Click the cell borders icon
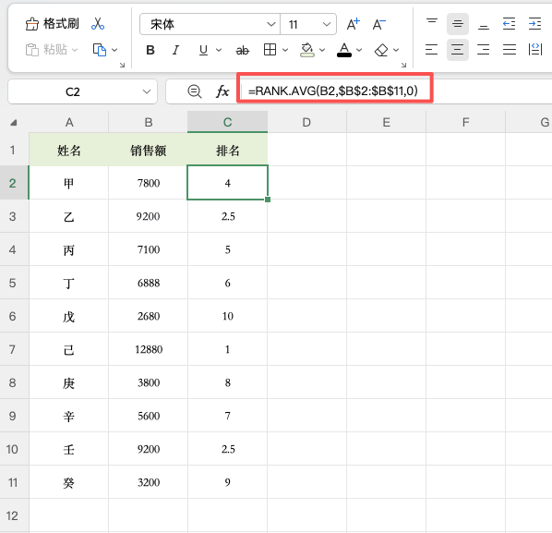The image size is (552, 533). point(270,50)
